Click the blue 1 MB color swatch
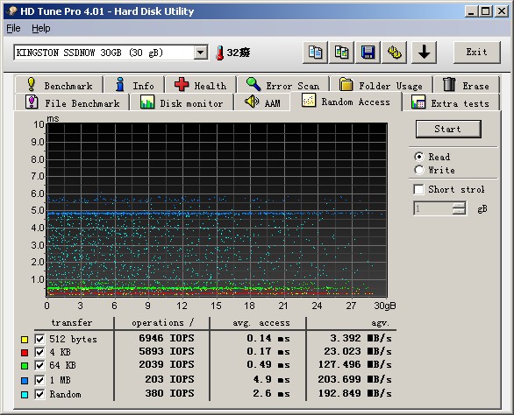The width and height of the screenshot is (514, 415). click(x=25, y=381)
